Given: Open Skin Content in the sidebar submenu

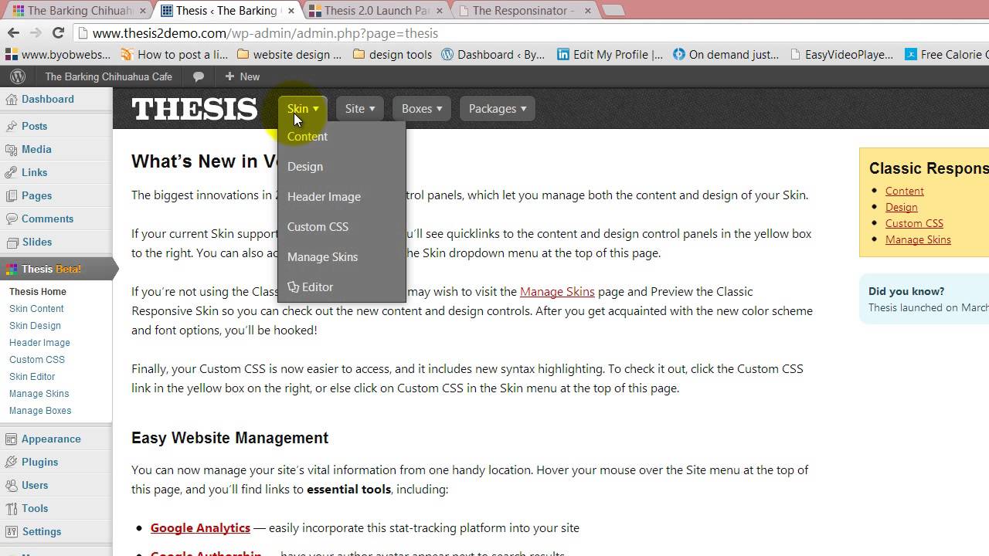Looking at the screenshot, I should click(36, 309).
